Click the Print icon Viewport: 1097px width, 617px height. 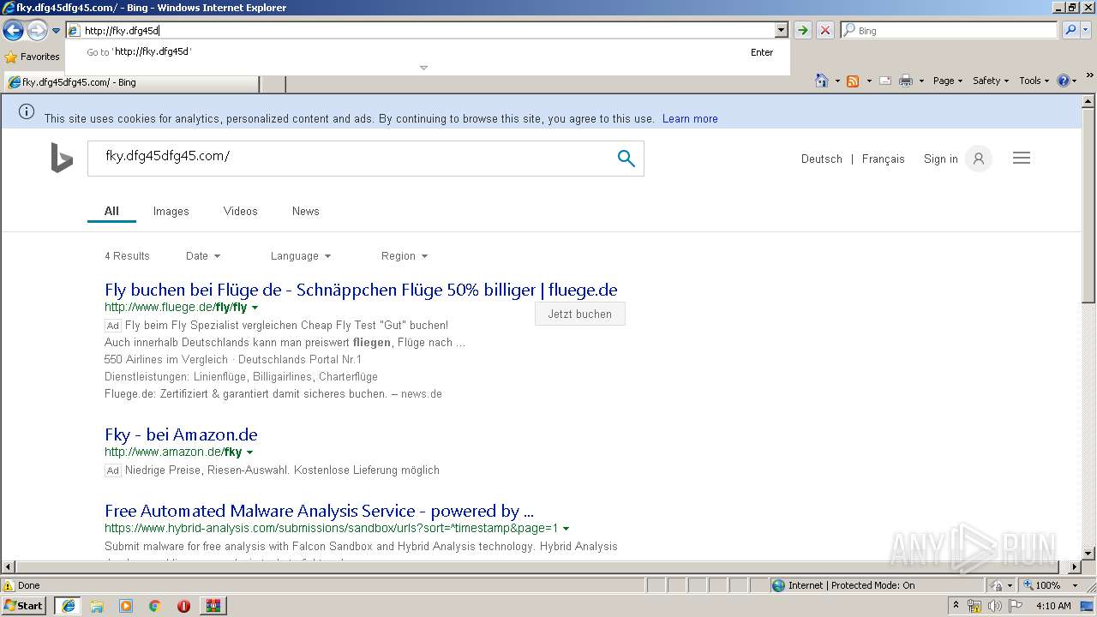point(906,81)
